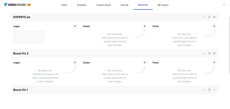Rename the EXPERTE.de kit with pencil icon
The height and width of the screenshot is (109, 230).
(204, 17)
